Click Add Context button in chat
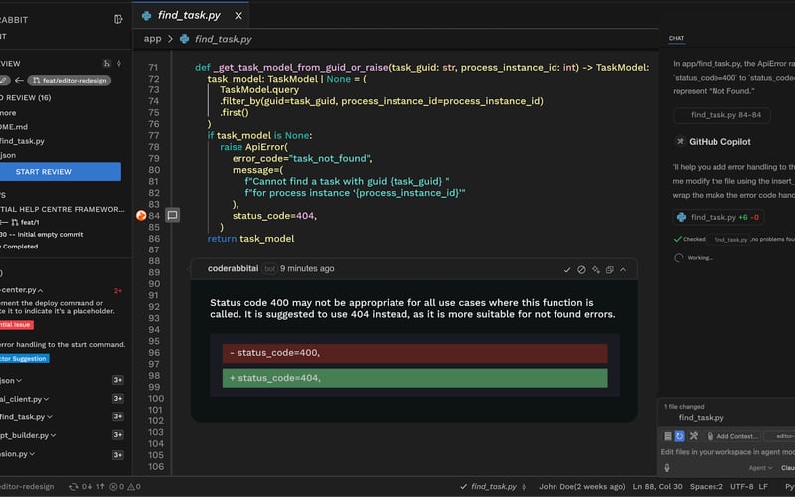The image size is (795, 497). point(732,436)
